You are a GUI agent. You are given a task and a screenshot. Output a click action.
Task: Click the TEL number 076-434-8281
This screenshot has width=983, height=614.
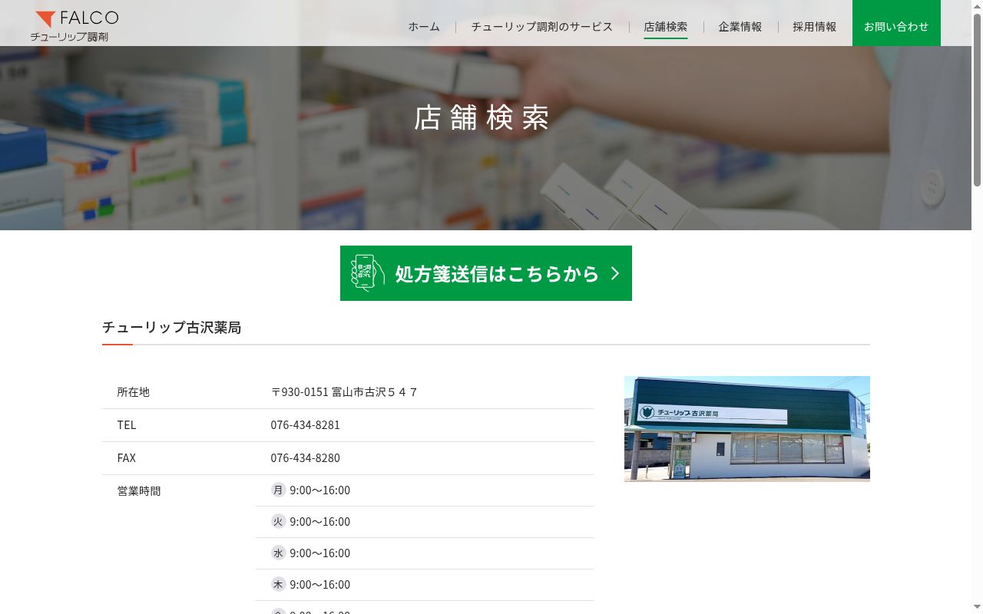point(305,425)
